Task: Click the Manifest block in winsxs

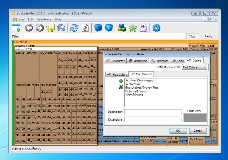Action: (x=21, y=90)
